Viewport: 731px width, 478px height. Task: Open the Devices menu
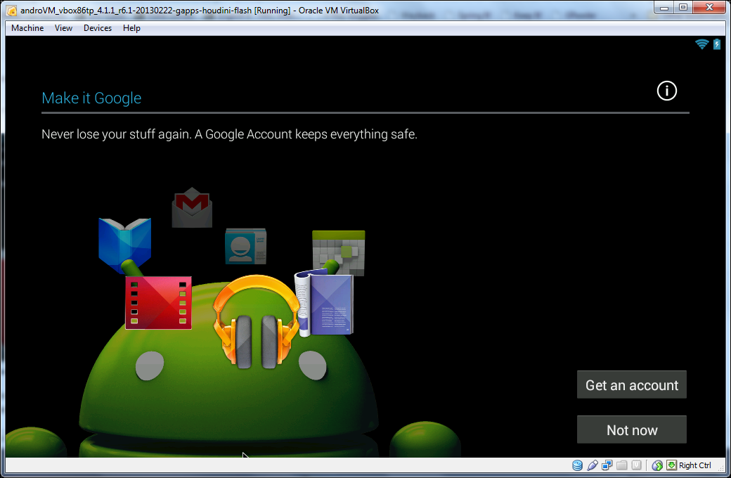pos(98,28)
